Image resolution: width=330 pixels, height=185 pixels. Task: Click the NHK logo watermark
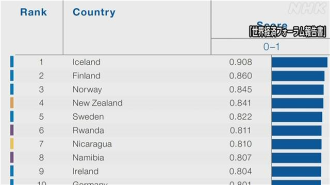(x=307, y=9)
